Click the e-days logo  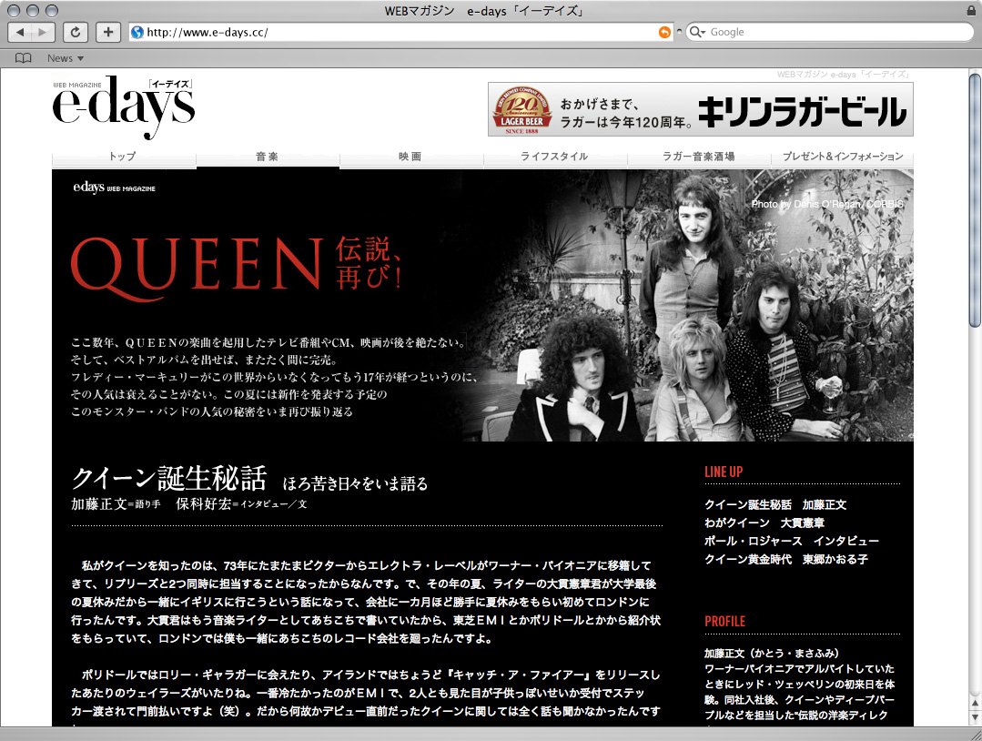[124, 108]
